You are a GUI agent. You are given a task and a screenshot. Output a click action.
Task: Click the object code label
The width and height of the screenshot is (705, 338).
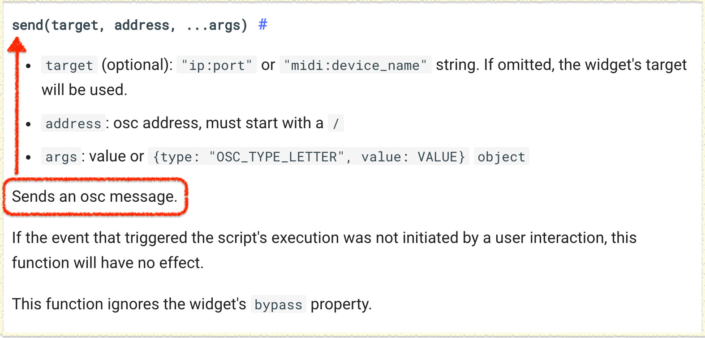tap(501, 156)
